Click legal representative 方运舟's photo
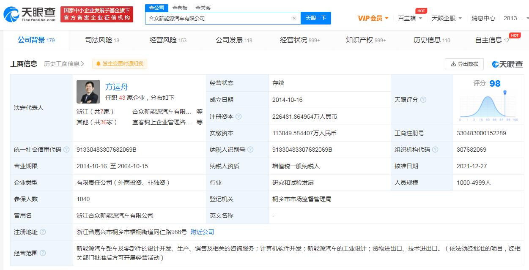The image size is (529, 270). click(x=88, y=92)
